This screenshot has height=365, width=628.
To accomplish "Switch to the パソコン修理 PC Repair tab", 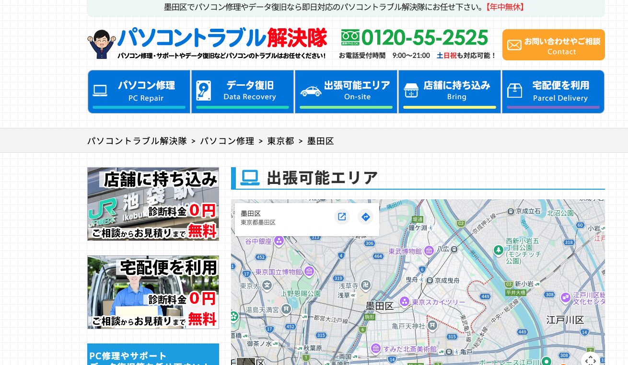I will [139, 91].
